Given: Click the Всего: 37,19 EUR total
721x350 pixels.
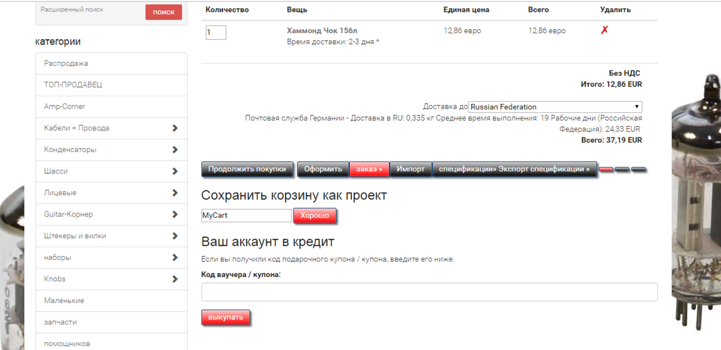Looking at the screenshot, I should click(x=612, y=140).
